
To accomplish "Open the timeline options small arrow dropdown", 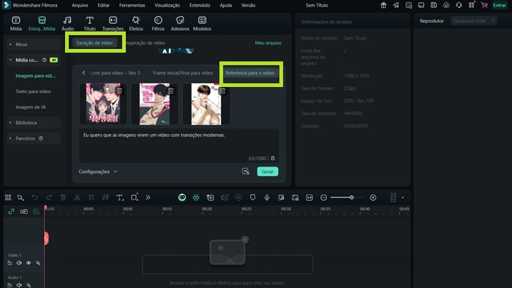I will 402,197.
